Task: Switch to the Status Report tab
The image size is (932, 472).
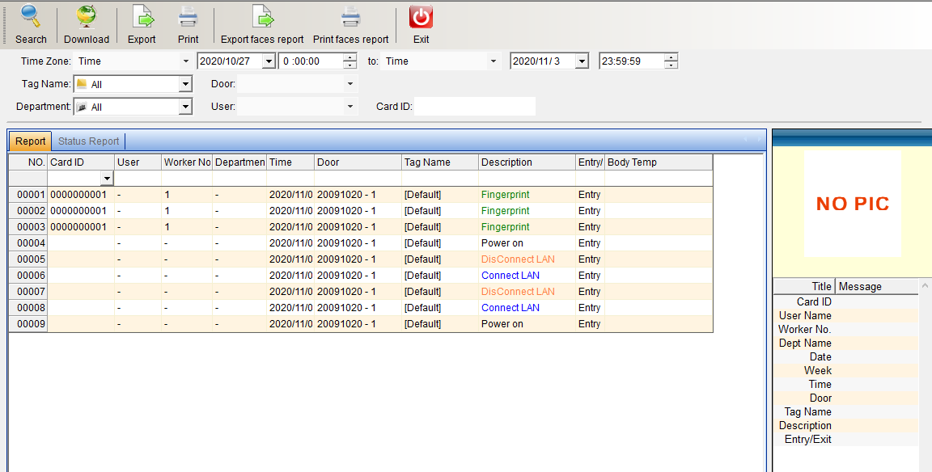Action: coord(88,141)
